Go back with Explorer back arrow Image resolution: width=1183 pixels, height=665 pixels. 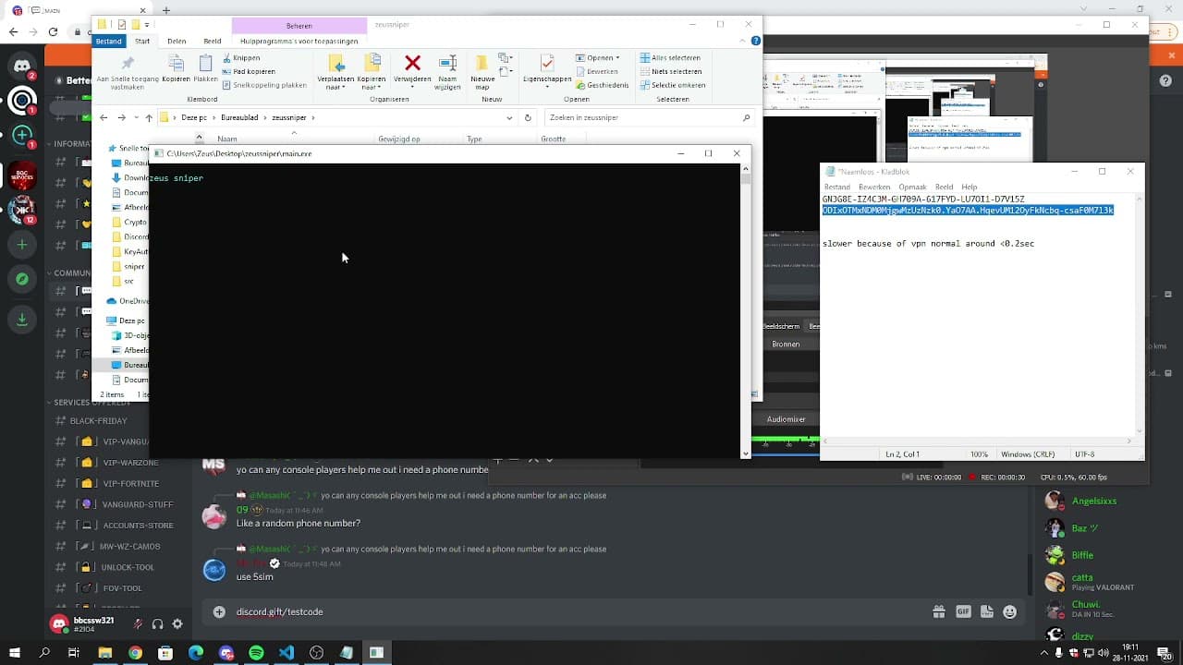[104, 118]
